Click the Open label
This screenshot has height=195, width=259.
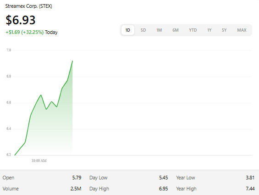point(8,178)
